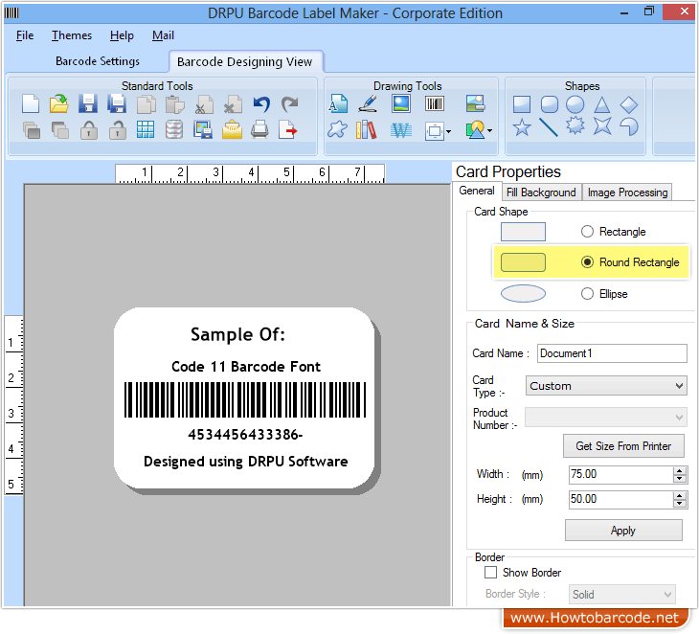Viewport: 699px width, 634px height.
Task: Open the Card Type dropdown showing Custom
Action: click(x=606, y=386)
